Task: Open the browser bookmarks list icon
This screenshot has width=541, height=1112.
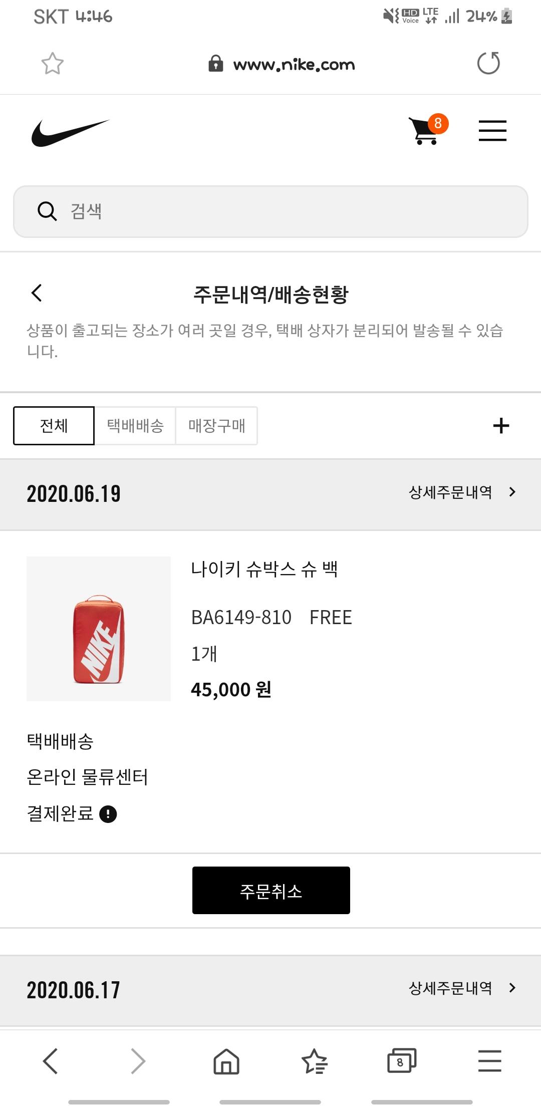Action: point(314,1061)
